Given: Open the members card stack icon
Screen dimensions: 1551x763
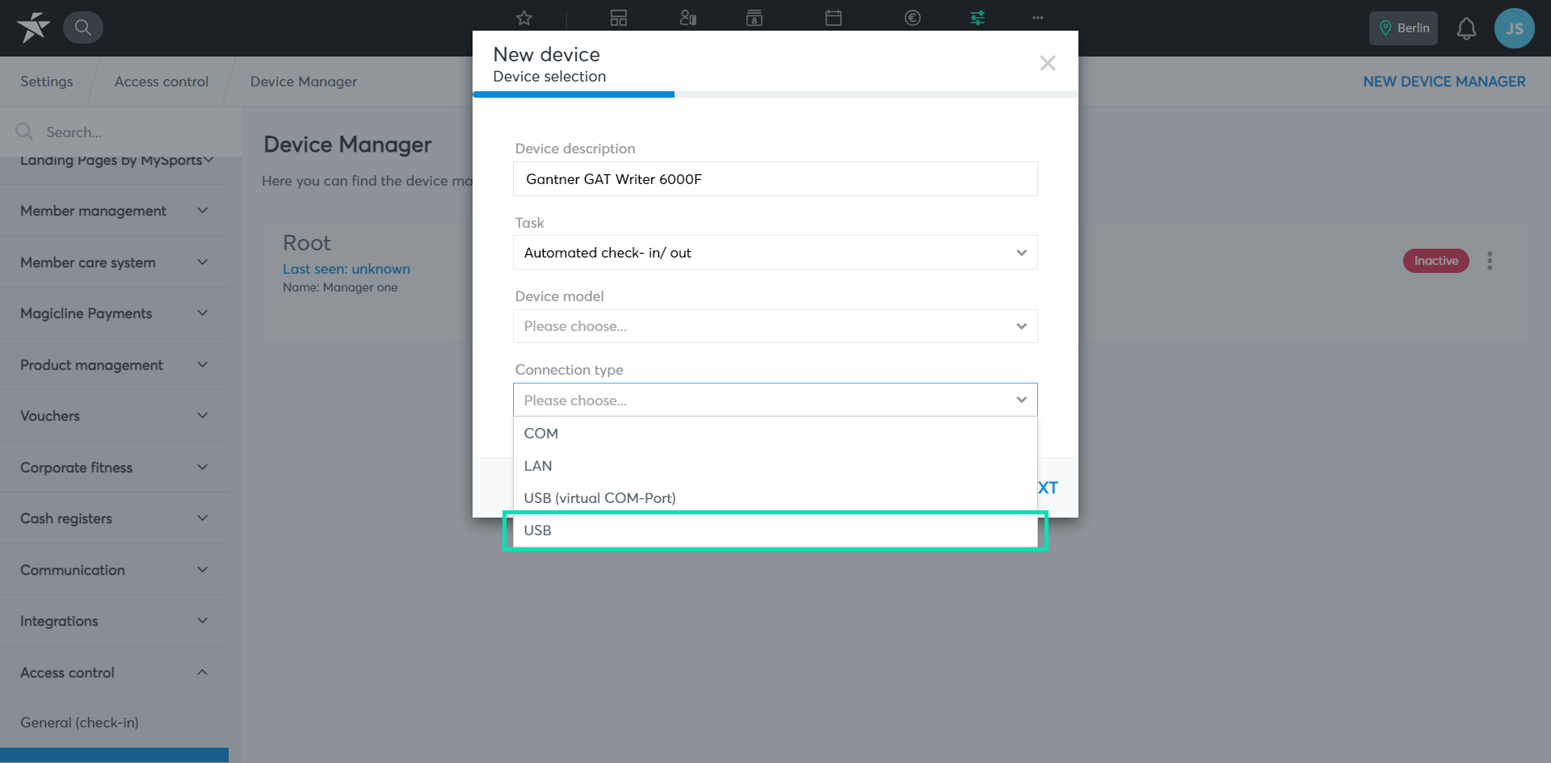Looking at the screenshot, I should click(754, 18).
